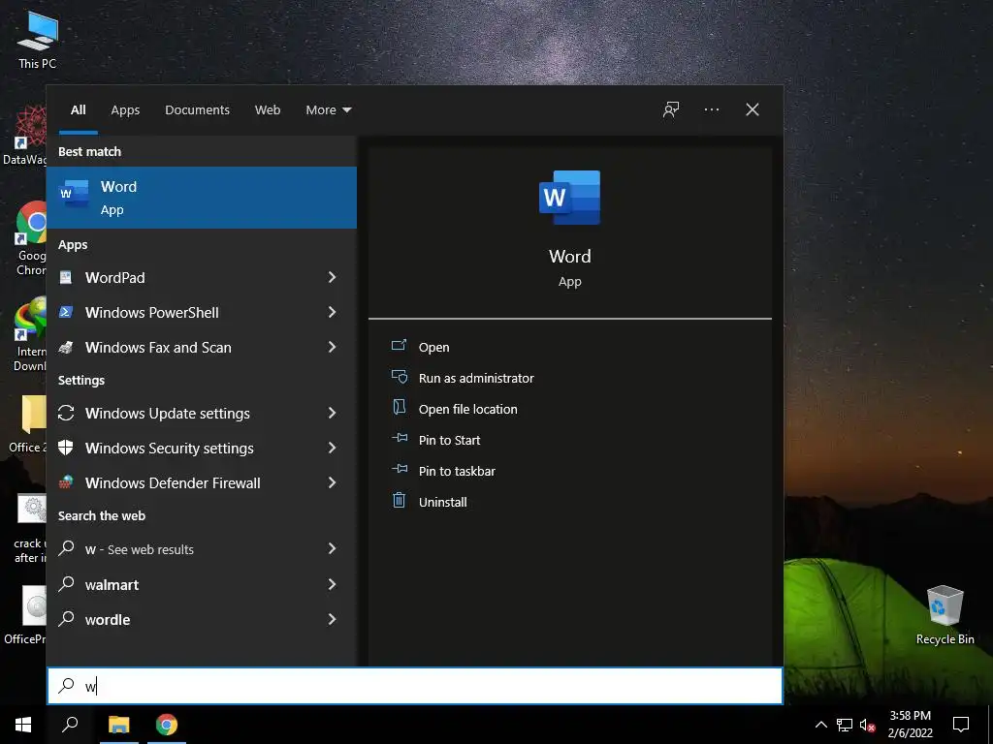This screenshot has width=993, height=744.
Task: Choose Uninstall for Word
Action: click(442, 503)
